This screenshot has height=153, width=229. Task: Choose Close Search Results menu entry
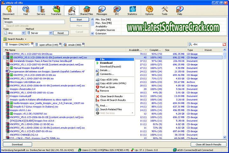point(114,96)
